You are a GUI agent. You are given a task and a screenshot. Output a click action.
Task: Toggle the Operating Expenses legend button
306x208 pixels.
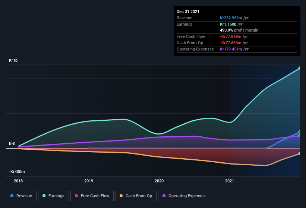(x=184, y=196)
